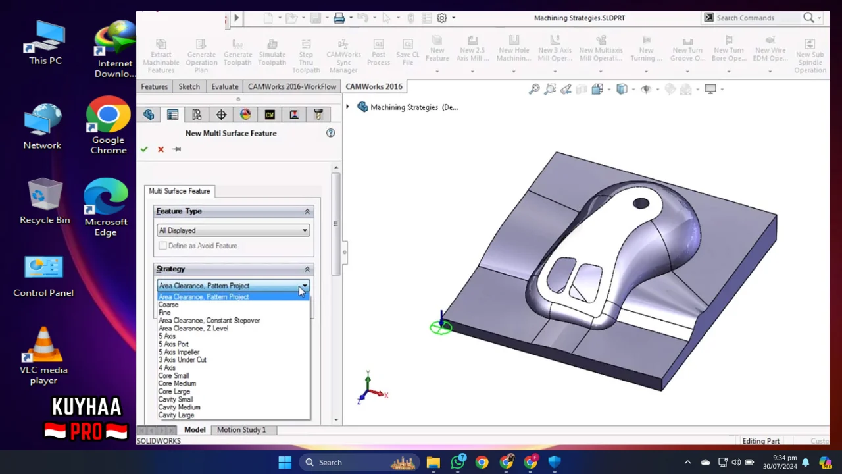Click Step Thru Toolpath tool

coord(306,54)
